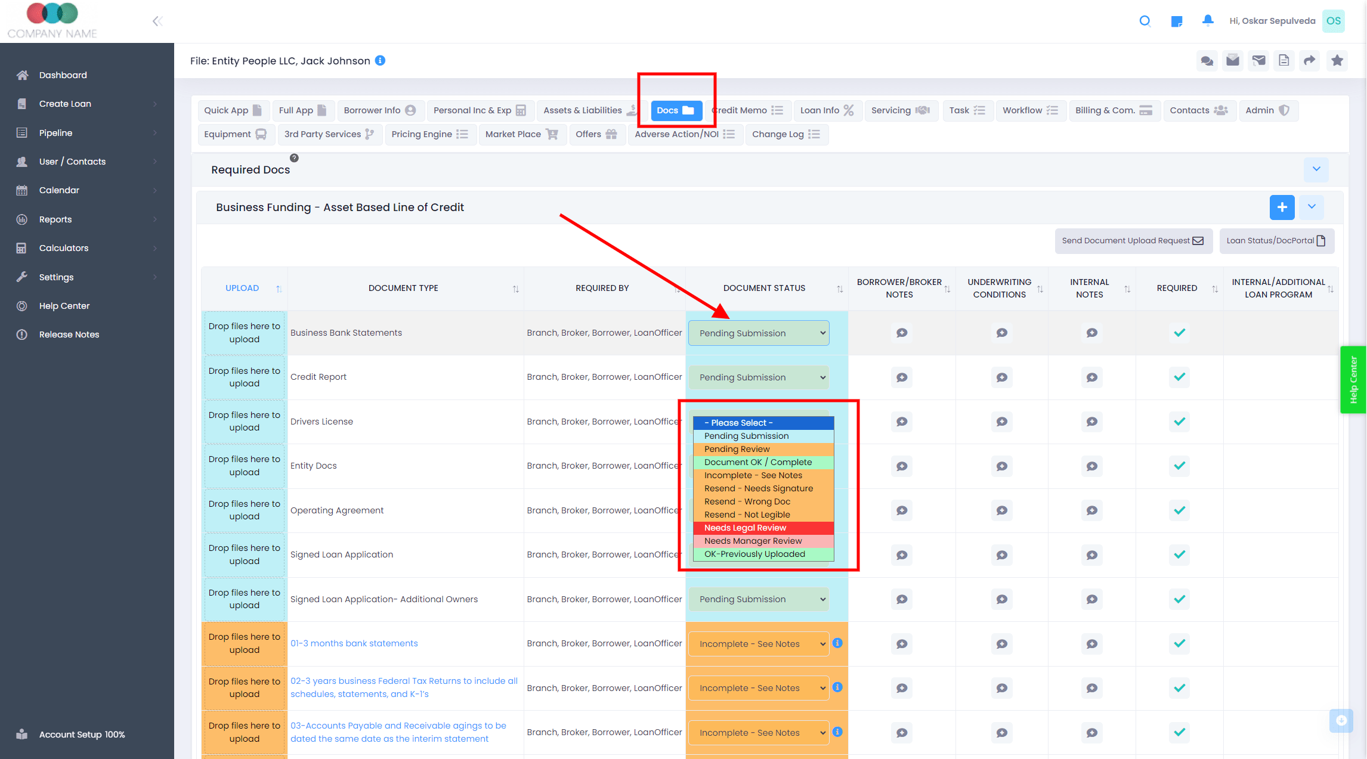
Task: Click the send mail icon in the file toolbar
Action: pyautogui.click(x=1259, y=60)
